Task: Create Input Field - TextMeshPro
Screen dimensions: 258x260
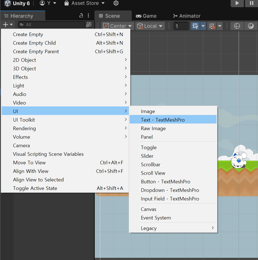Action: pyautogui.click(x=173, y=199)
